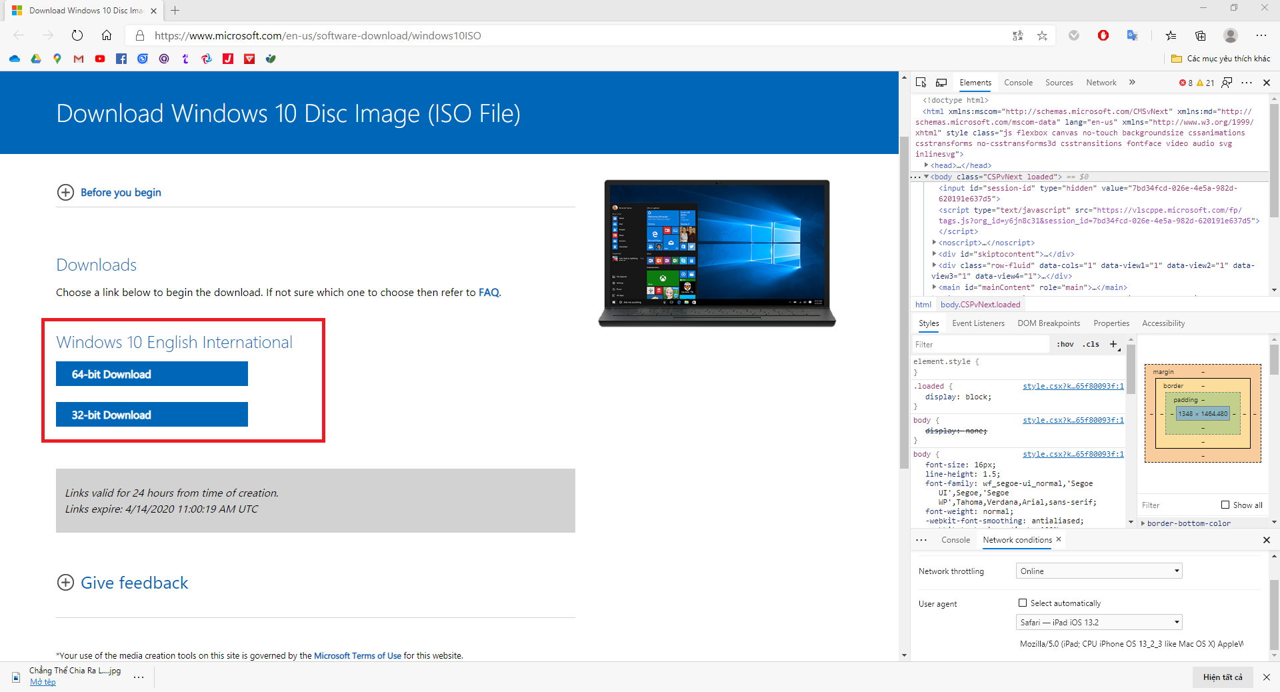Image resolution: width=1280 pixels, height=692 pixels.
Task: Enable Select automatically user agent checkbox
Action: tap(1023, 603)
